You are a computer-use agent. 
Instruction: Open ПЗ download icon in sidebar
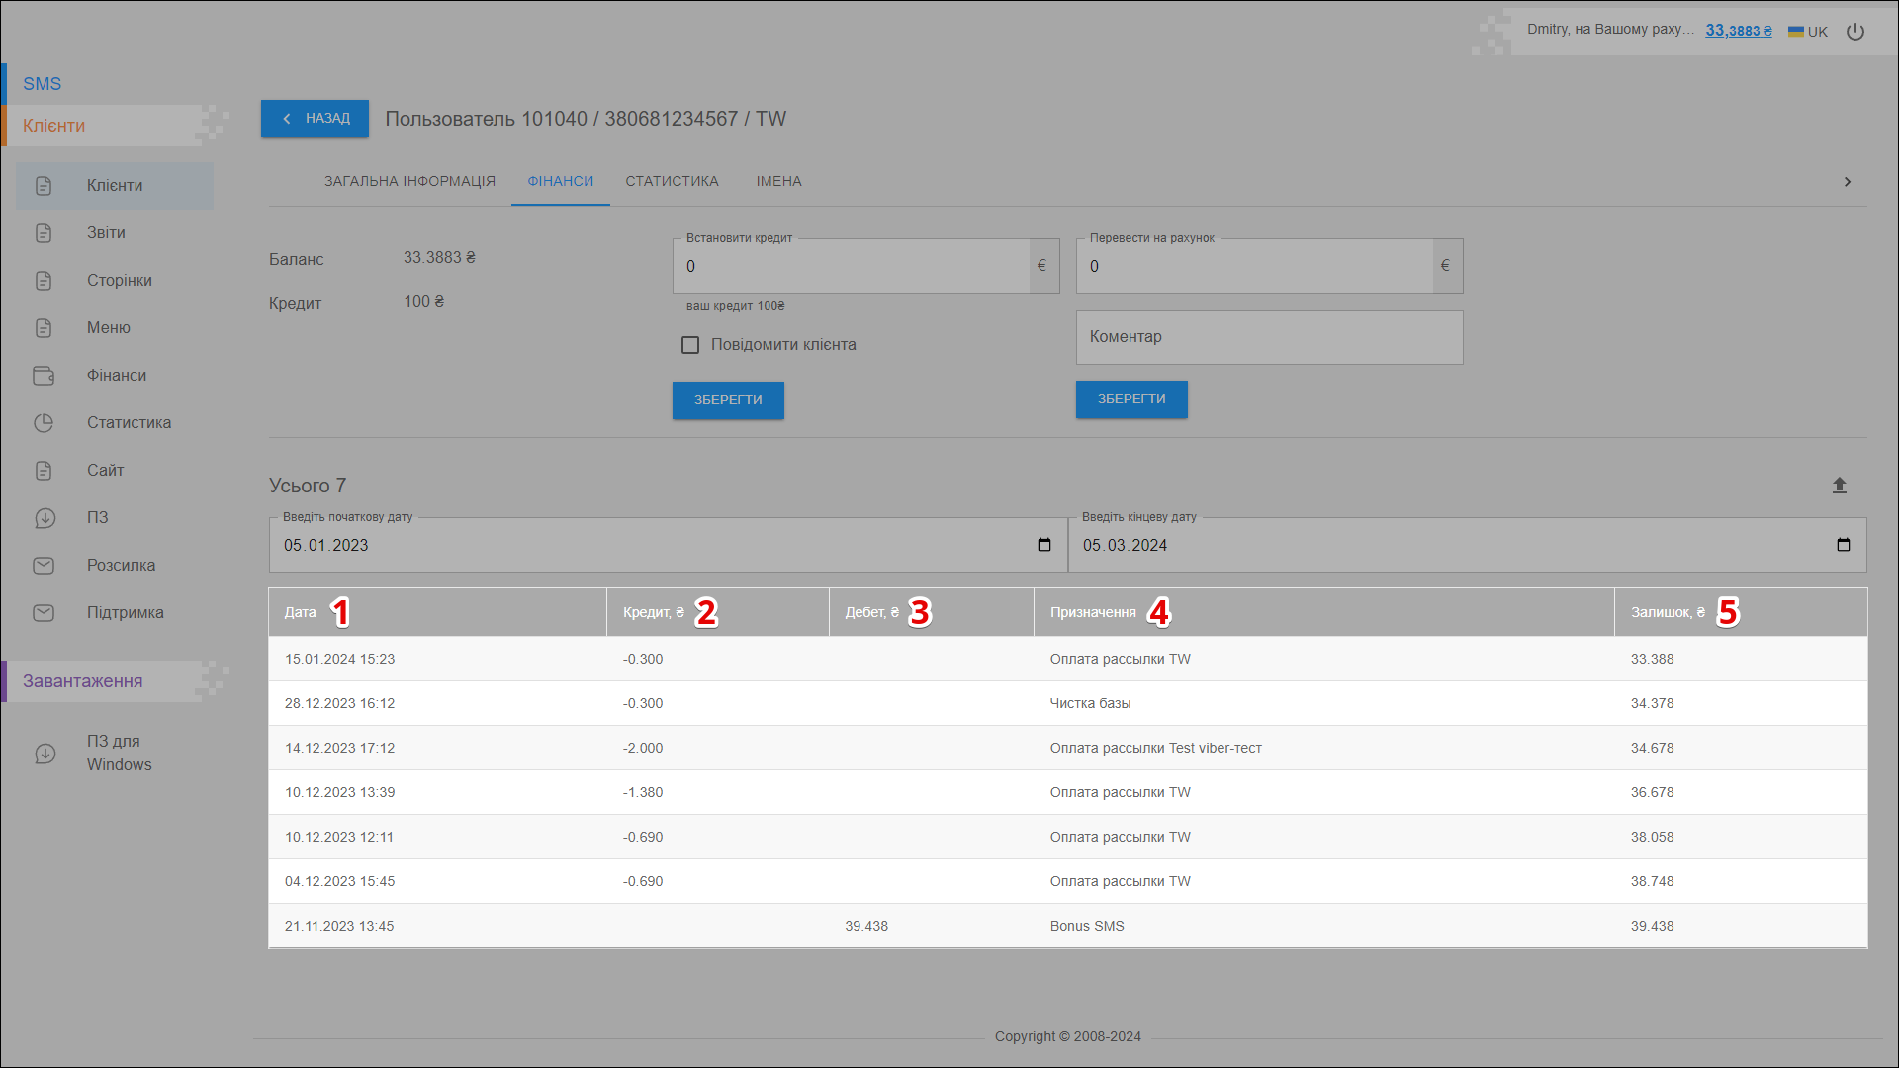[x=44, y=518]
